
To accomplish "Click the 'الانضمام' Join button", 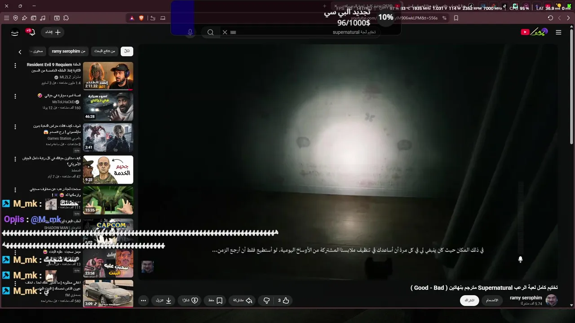I will pyautogui.click(x=492, y=301).
